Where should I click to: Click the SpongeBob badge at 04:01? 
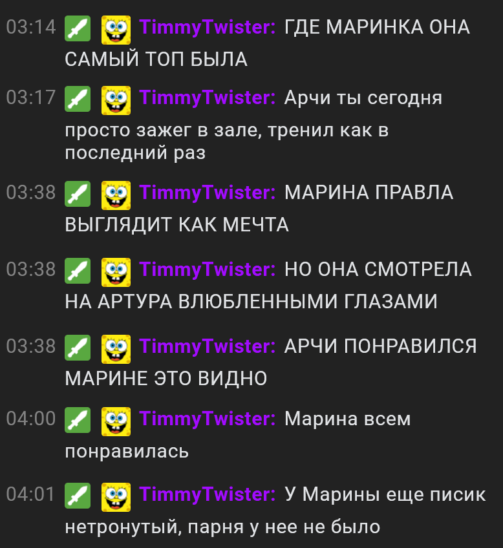[x=116, y=498]
